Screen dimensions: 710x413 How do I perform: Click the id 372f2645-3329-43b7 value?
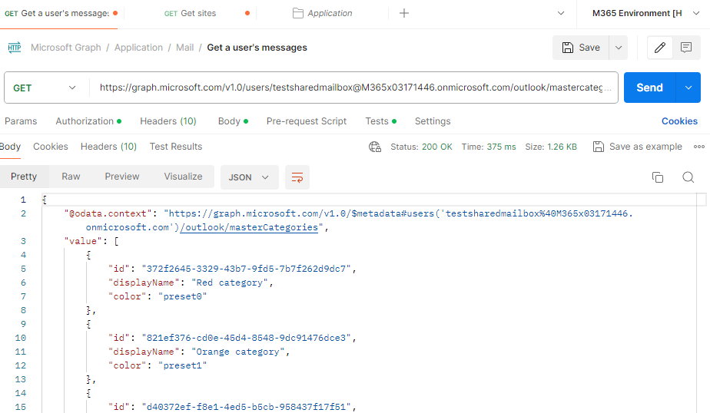[247, 269]
